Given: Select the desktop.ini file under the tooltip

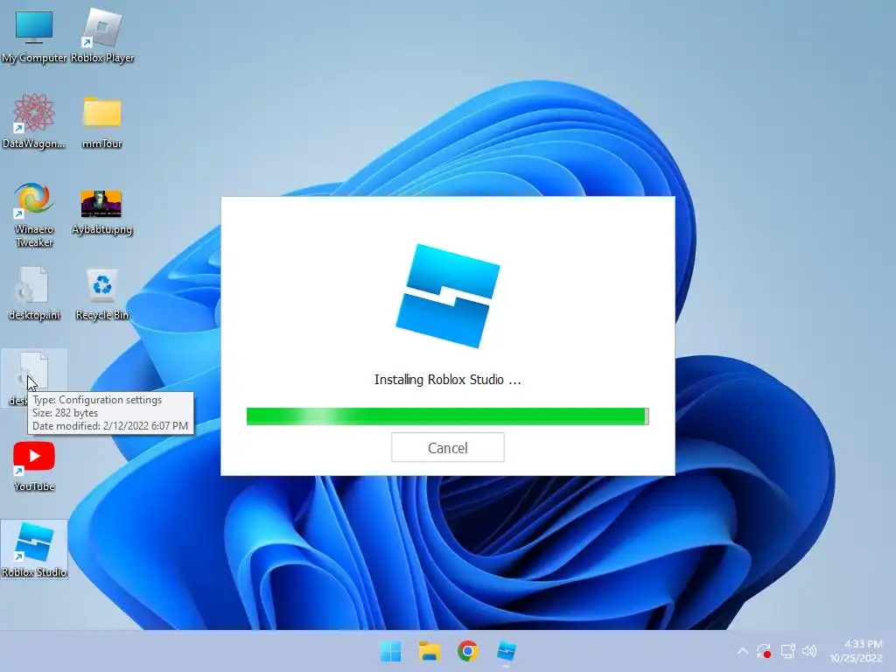Looking at the screenshot, I should pyautogui.click(x=34, y=377).
